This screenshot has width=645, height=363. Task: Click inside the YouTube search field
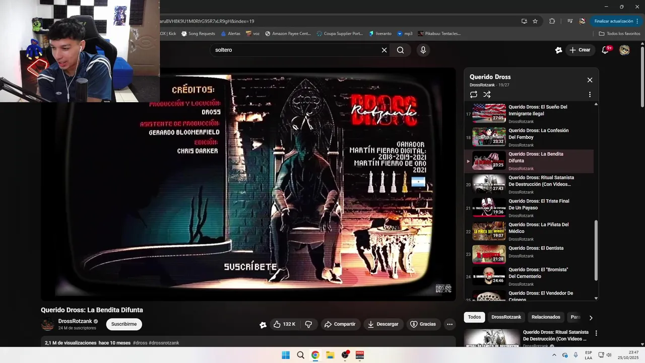[x=297, y=50]
